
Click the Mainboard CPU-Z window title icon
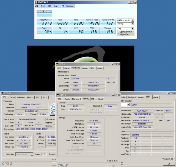pyautogui.click(x=57, y=64)
